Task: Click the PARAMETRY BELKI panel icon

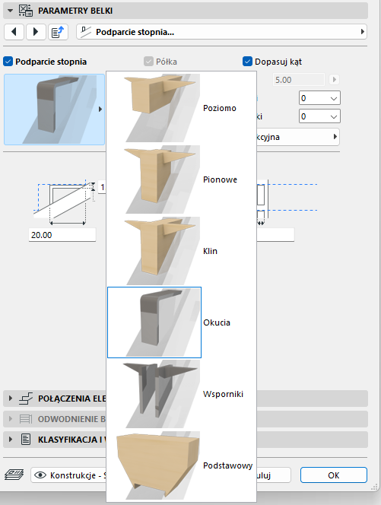Action: pos(26,11)
